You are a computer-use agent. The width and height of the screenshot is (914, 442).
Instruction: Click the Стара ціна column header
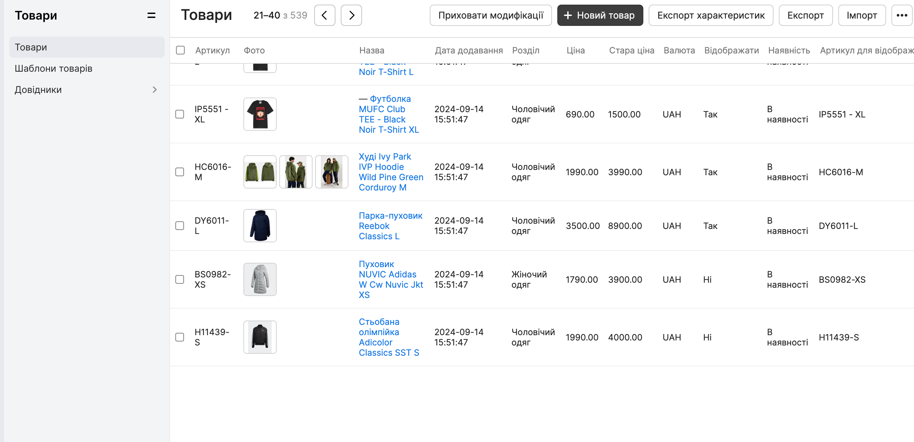tap(632, 50)
